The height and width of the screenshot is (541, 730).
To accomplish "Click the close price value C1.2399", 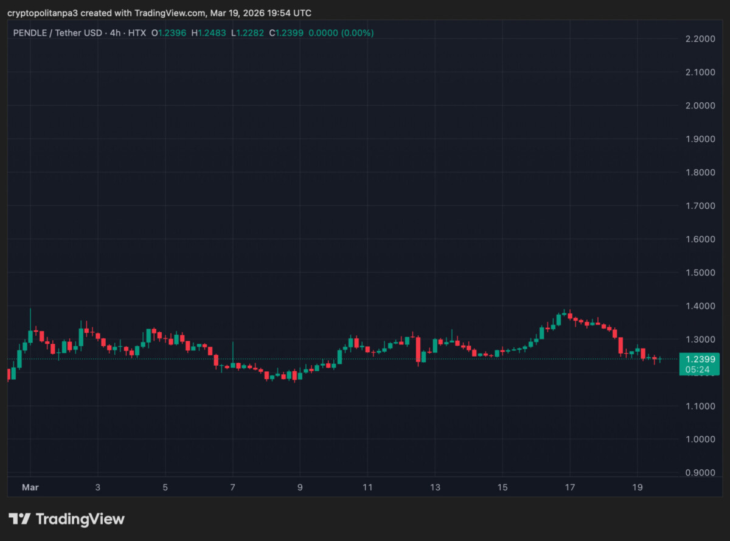I will [x=286, y=33].
